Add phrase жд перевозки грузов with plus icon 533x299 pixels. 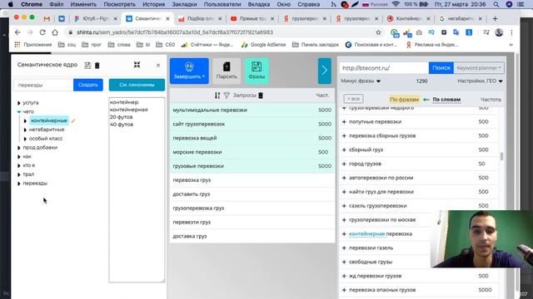pos(344,276)
